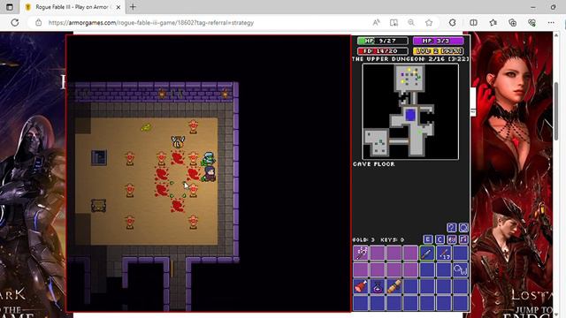Open browser collections
The width and height of the screenshot is (566, 318).
[x=512, y=23]
